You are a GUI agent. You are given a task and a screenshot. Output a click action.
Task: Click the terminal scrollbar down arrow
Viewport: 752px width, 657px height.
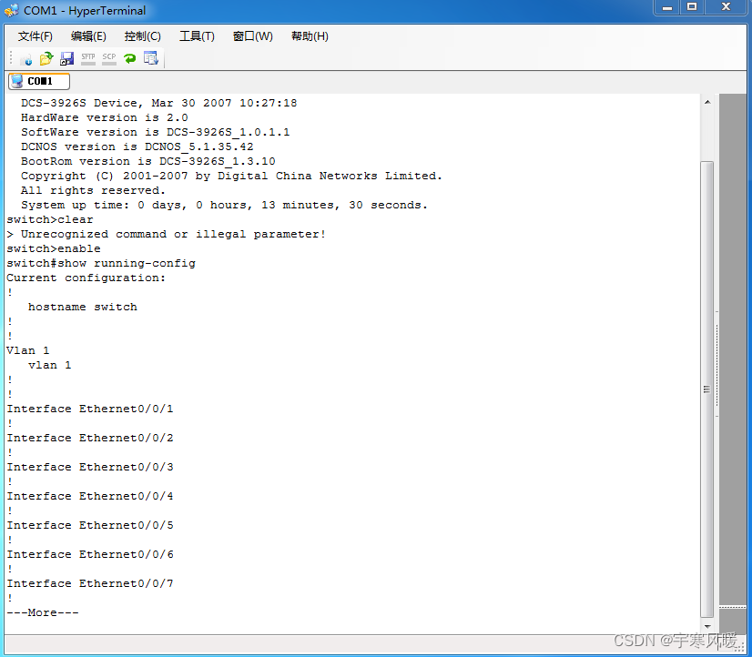tap(707, 626)
